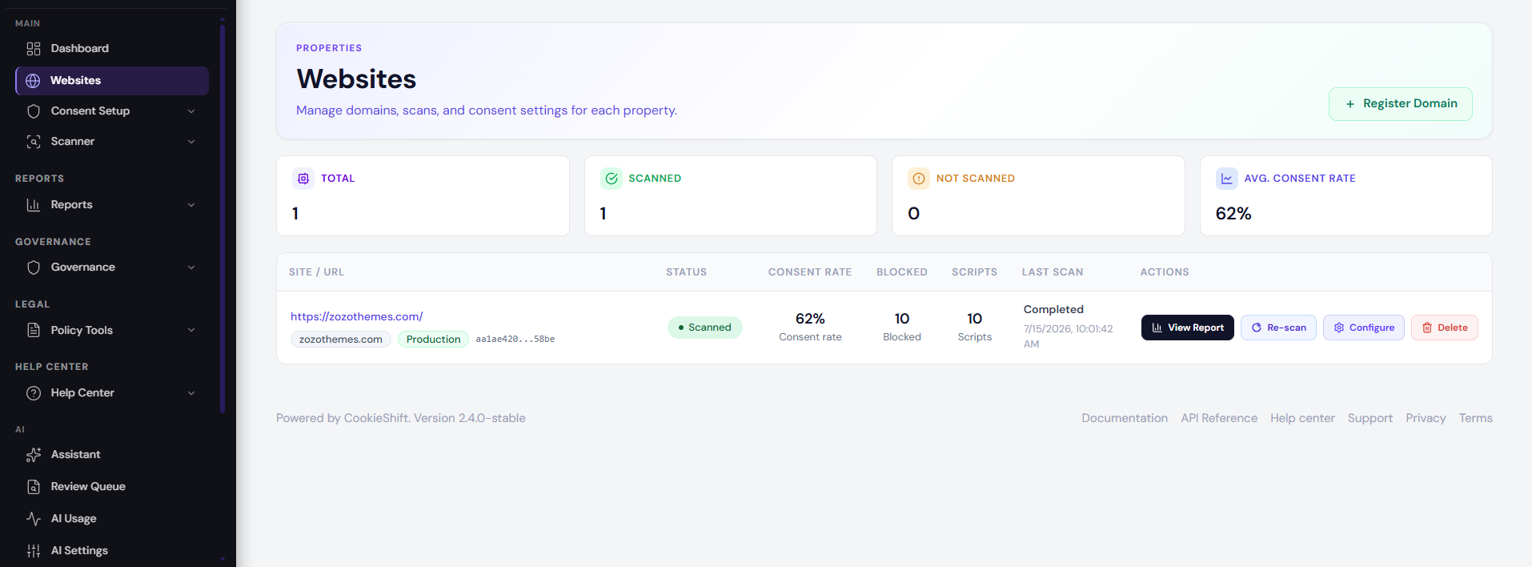This screenshot has height=567, width=1532.
Task: Click the Scanned checkmark icon
Action: pos(612,179)
